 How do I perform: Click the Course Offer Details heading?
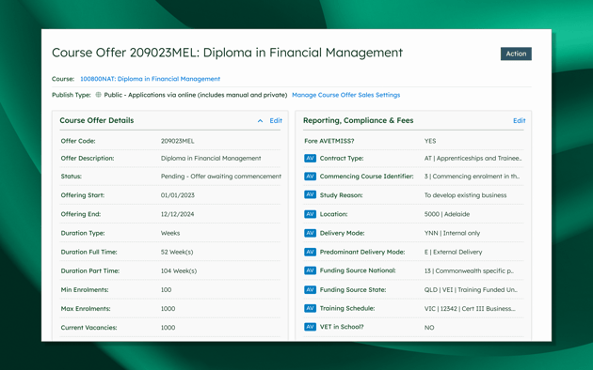point(97,120)
